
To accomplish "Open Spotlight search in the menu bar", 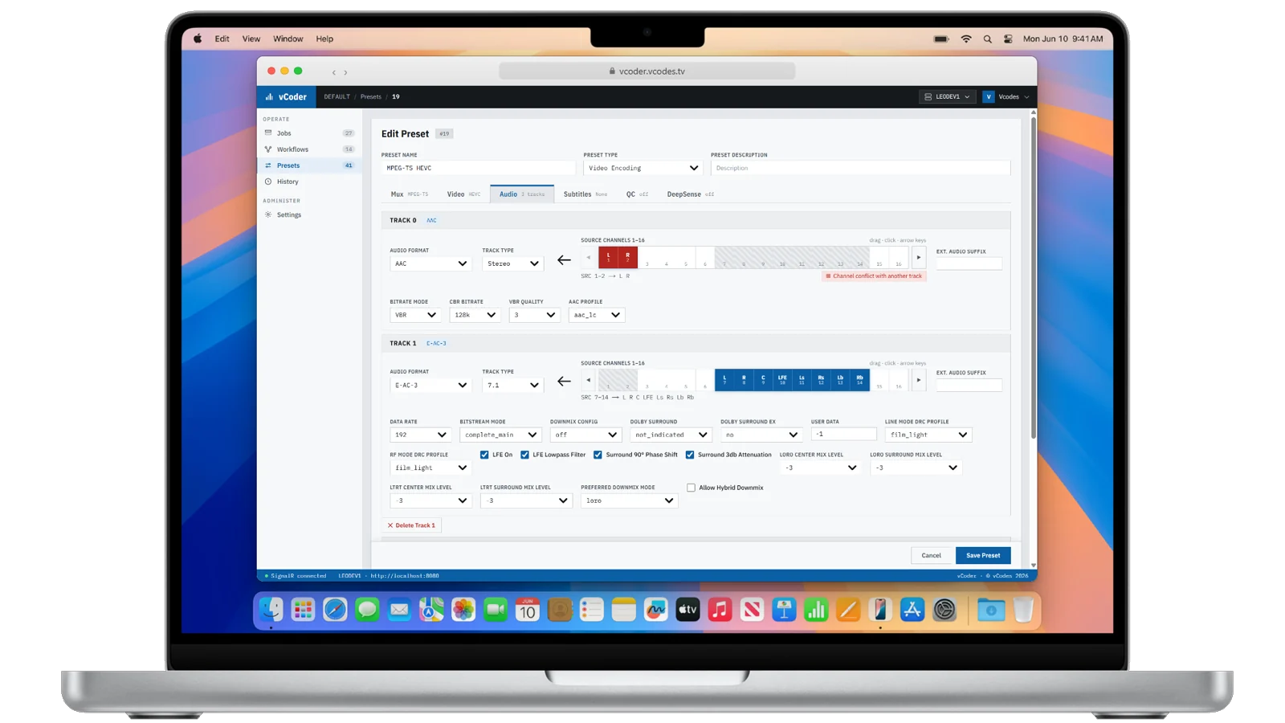I will [x=987, y=39].
